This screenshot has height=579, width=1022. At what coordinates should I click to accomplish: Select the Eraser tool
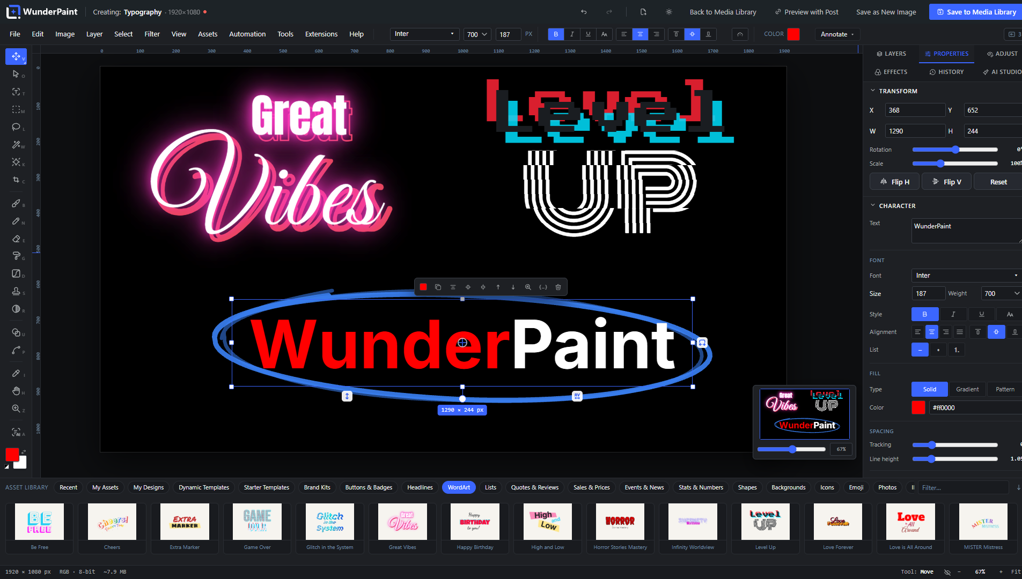[x=16, y=239]
